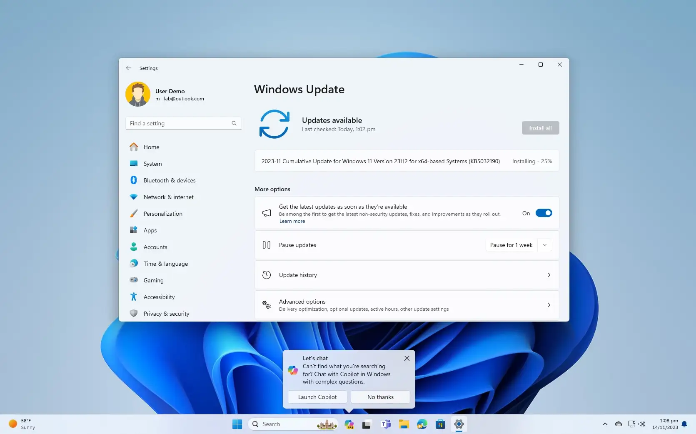Open the Gaming settings section
The width and height of the screenshot is (696, 434).
[153, 280]
